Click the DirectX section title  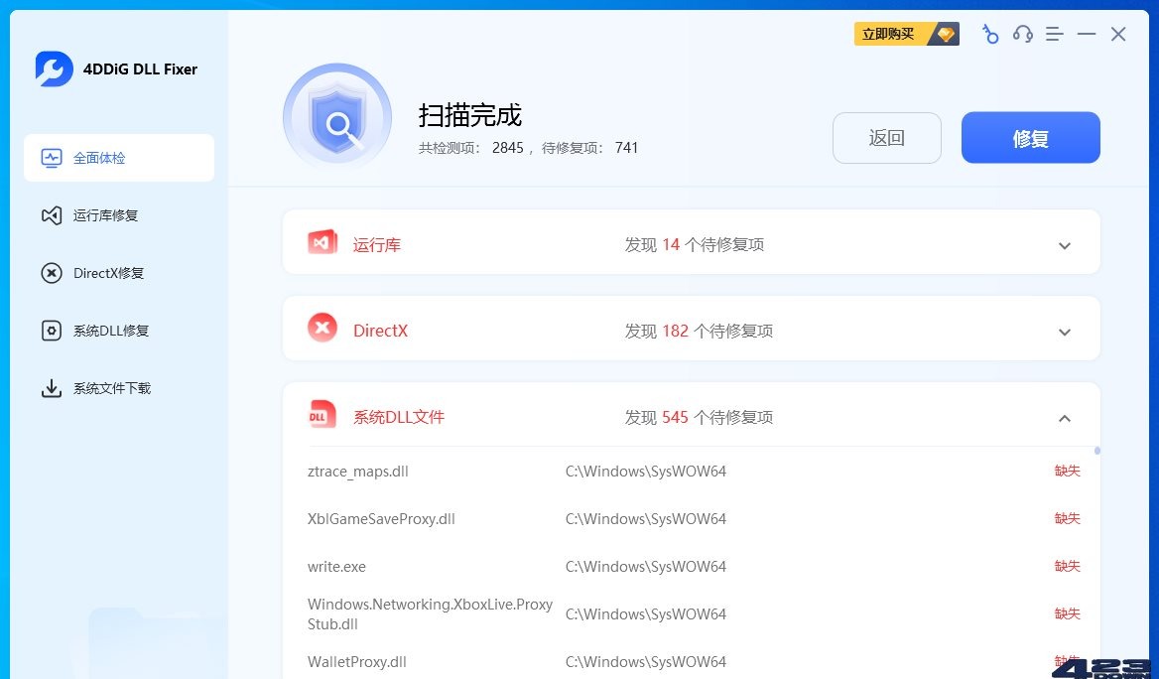[381, 331]
